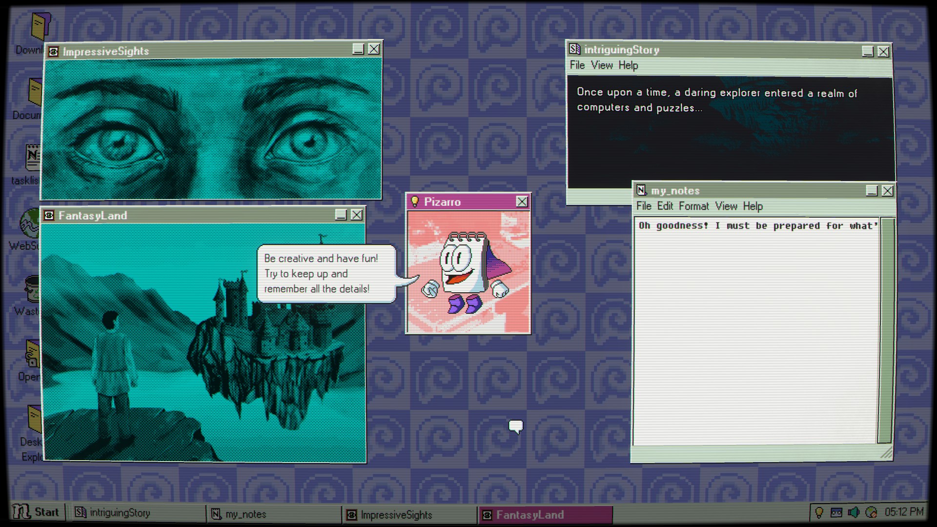Click the intriguingStory title bar icon
This screenshot has height=527, width=937.
click(575, 49)
